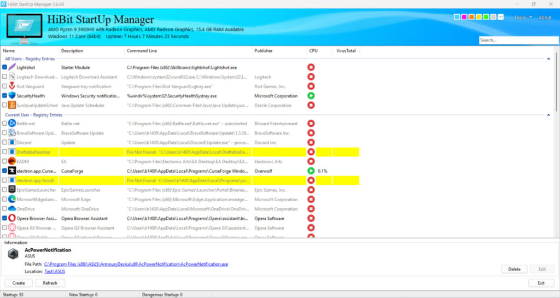The width and height of the screenshot is (560, 298).
Task: Click the EpicGamesLauncher icon
Action: pyautogui.click(x=12, y=190)
